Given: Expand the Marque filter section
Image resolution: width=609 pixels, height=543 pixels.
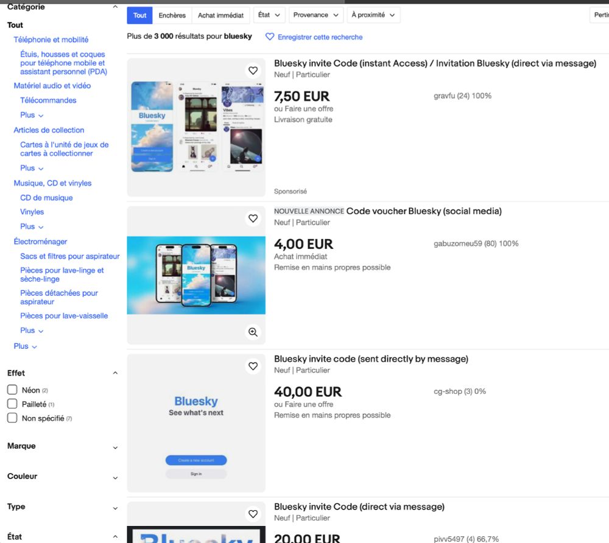Looking at the screenshot, I should click(x=115, y=447).
